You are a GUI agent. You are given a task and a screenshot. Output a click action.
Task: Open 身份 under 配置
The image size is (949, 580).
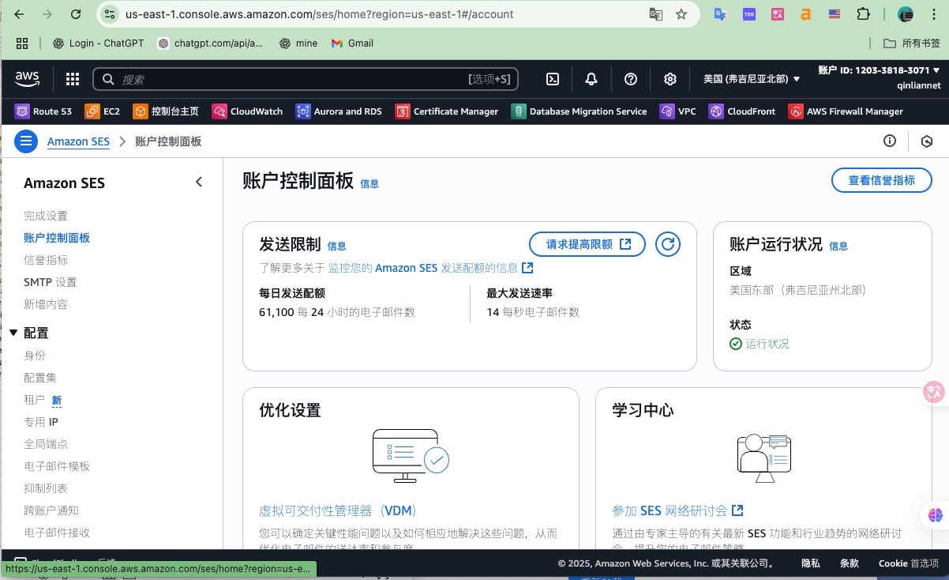[x=35, y=356]
